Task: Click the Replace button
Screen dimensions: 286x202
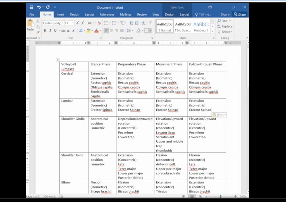Action: (x=225, y=26)
